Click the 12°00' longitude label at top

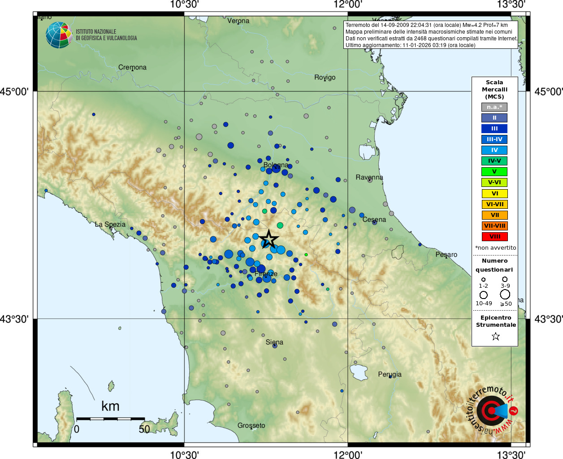[x=348, y=4]
